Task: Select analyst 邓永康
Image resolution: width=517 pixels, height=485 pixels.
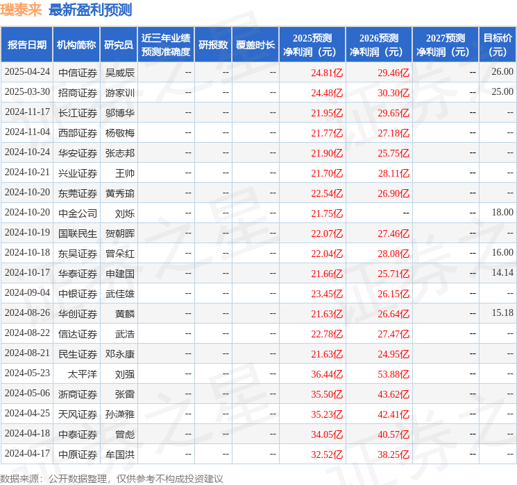Action: [119, 353]
